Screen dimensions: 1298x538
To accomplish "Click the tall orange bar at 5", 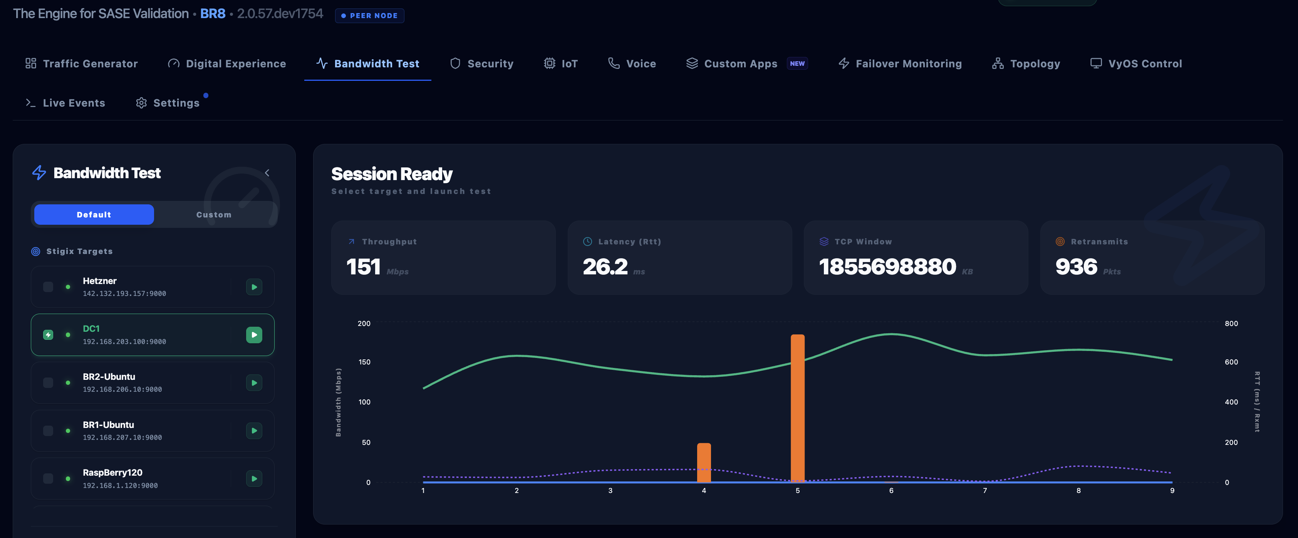I will 798,408.
